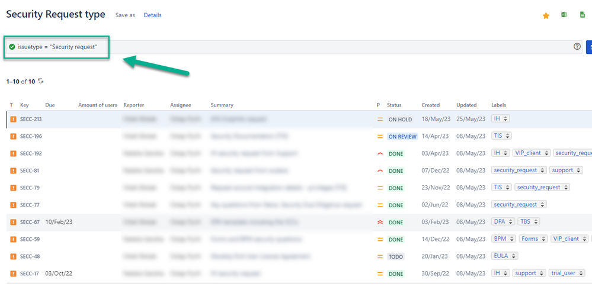Export results to Google Sheets icon
The width and height of the screenshot is (592, 290).
click(582, 15)
